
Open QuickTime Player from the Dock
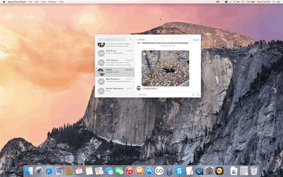tap(199, 171)
